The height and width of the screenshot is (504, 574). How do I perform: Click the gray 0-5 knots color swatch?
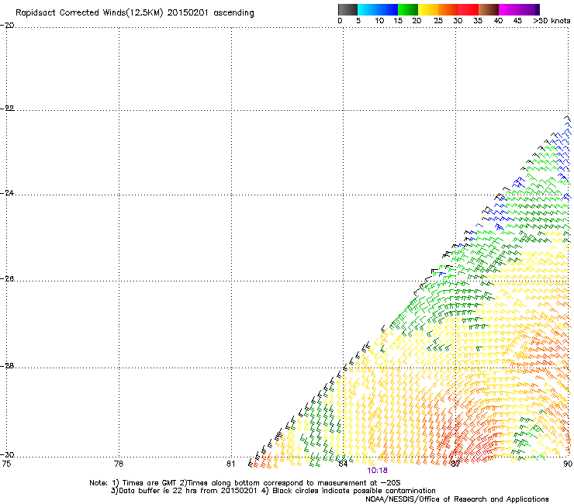[348, 9]
